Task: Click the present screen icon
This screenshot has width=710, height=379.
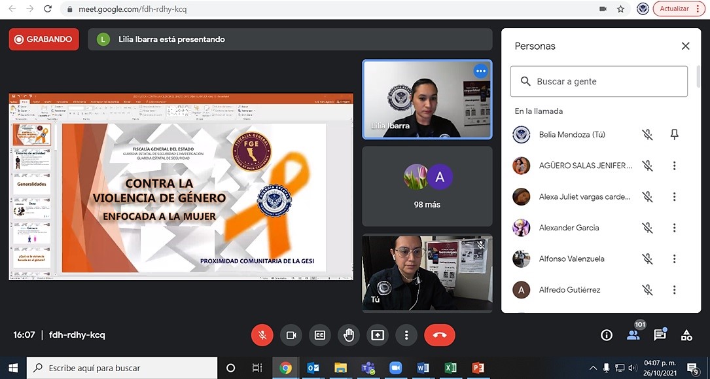Action: pos(378,335)
